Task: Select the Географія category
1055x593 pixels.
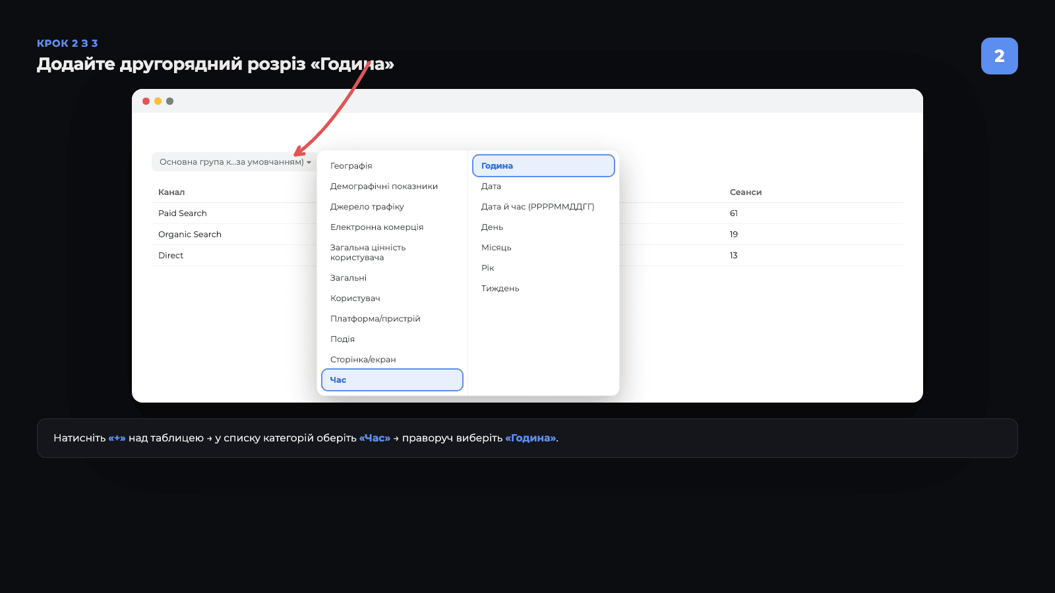Action: pyautogui.click(x=351, y=166)
